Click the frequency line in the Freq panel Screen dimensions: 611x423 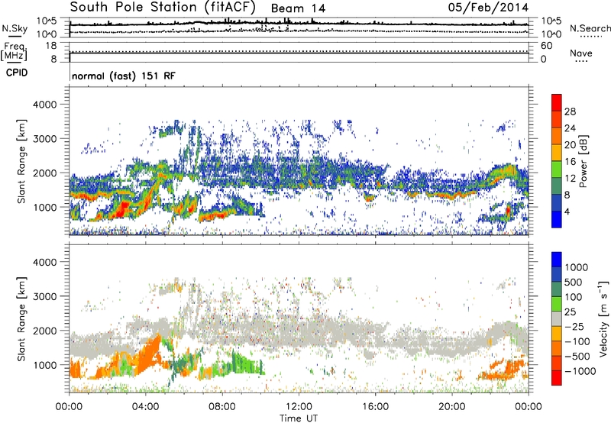(x=299, y=53)
